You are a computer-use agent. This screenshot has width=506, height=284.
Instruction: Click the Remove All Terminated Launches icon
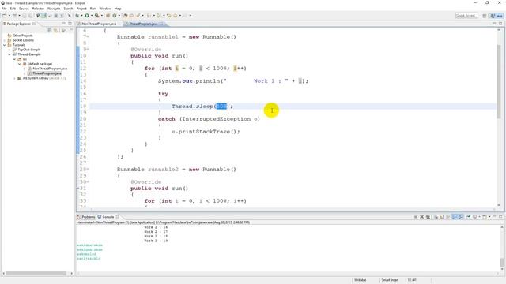click(428, 217)
